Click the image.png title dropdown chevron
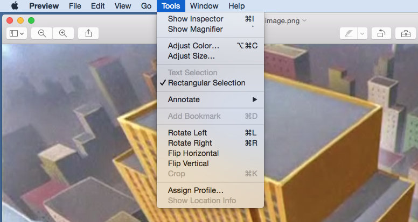This screenshot has width=418, height=222. pyautogui.click(x=305, y=20)
